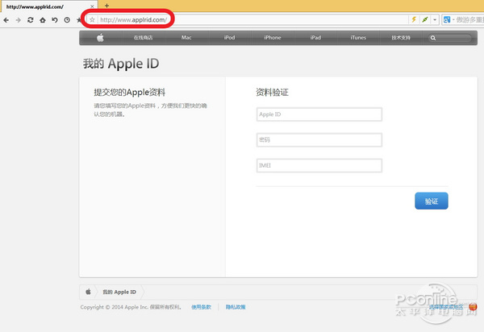Open the 隐私政策 footer link

(236, 307)
